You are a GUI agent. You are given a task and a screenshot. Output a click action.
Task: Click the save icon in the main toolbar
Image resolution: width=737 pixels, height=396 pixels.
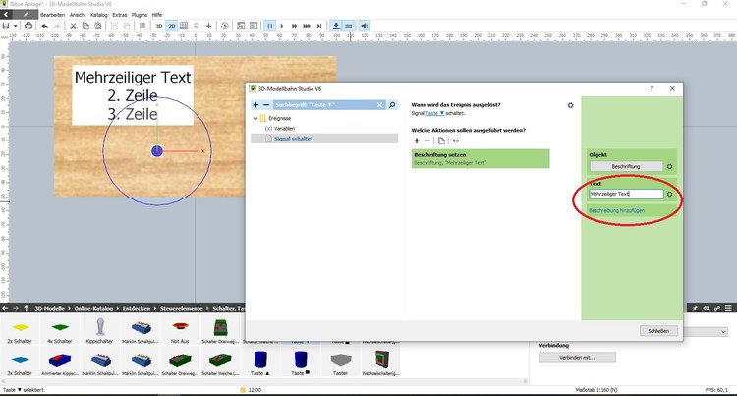click(x=6, y=26)
